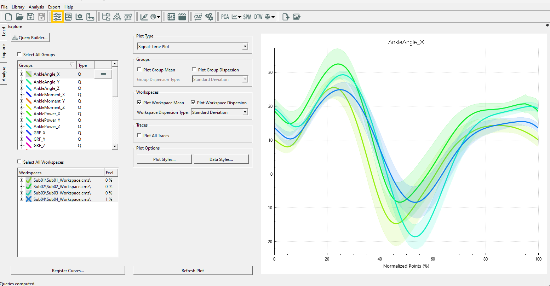Open the highlighted sliders settings icon

pos(57,17)
